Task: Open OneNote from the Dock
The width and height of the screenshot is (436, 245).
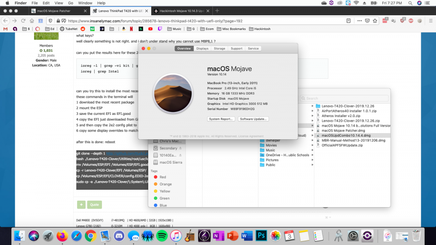Action: [x=218, y=236]
